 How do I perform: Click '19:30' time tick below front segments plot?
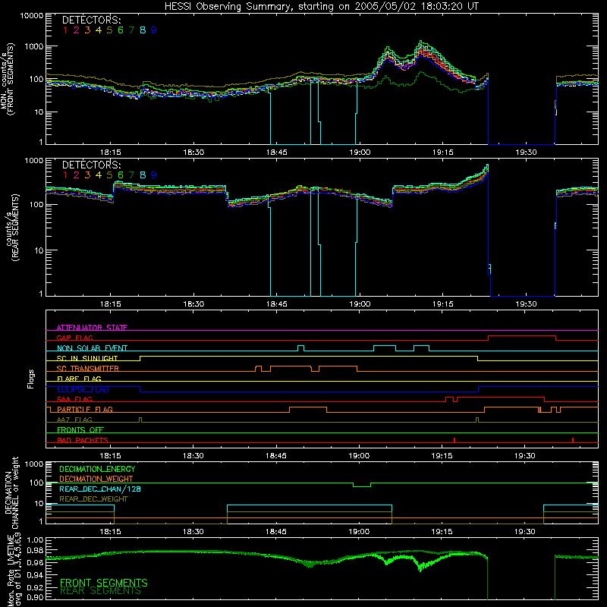526,153
